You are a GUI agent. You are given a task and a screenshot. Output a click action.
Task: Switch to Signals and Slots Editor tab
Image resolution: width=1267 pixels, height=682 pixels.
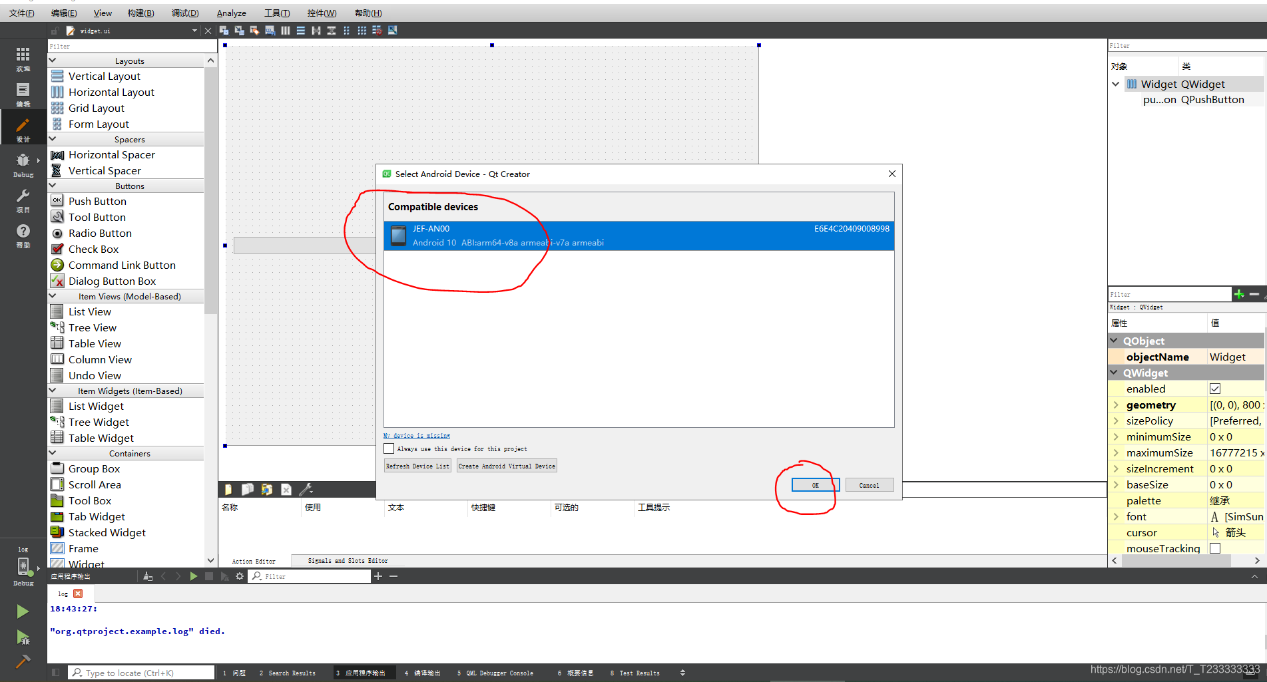348,561
